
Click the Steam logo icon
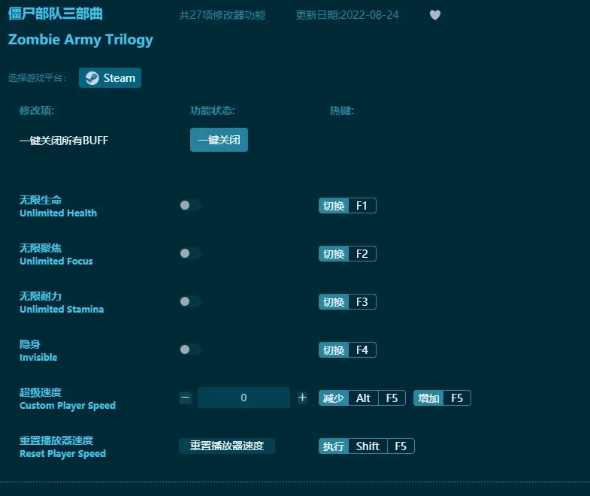coord(92,78)
